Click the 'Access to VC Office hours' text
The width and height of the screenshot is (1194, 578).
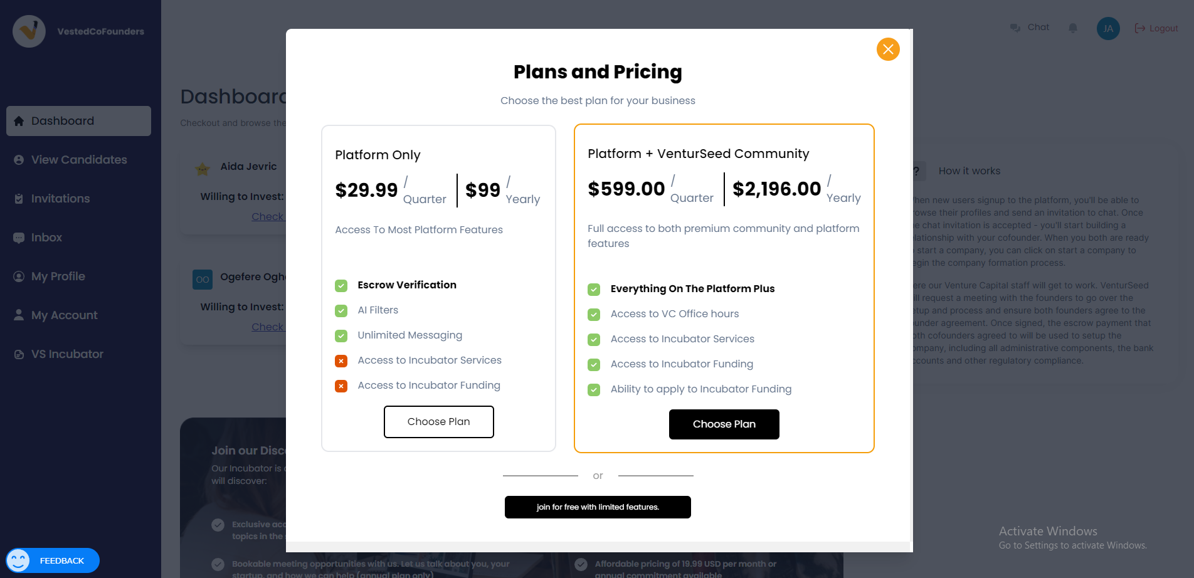point(675,314)
